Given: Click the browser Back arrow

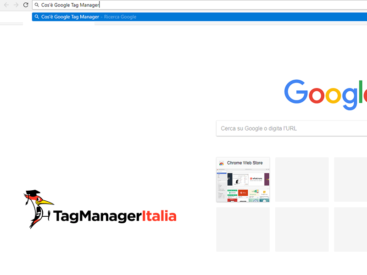Looking at the screenshot, I should point(6,5).
